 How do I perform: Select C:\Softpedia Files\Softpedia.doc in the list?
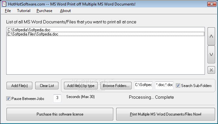(x=106, y=34)
